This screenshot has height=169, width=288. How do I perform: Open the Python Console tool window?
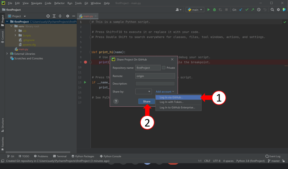click(111, 156)
